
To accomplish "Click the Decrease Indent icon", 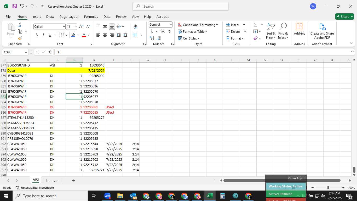I will click(119, 35).
